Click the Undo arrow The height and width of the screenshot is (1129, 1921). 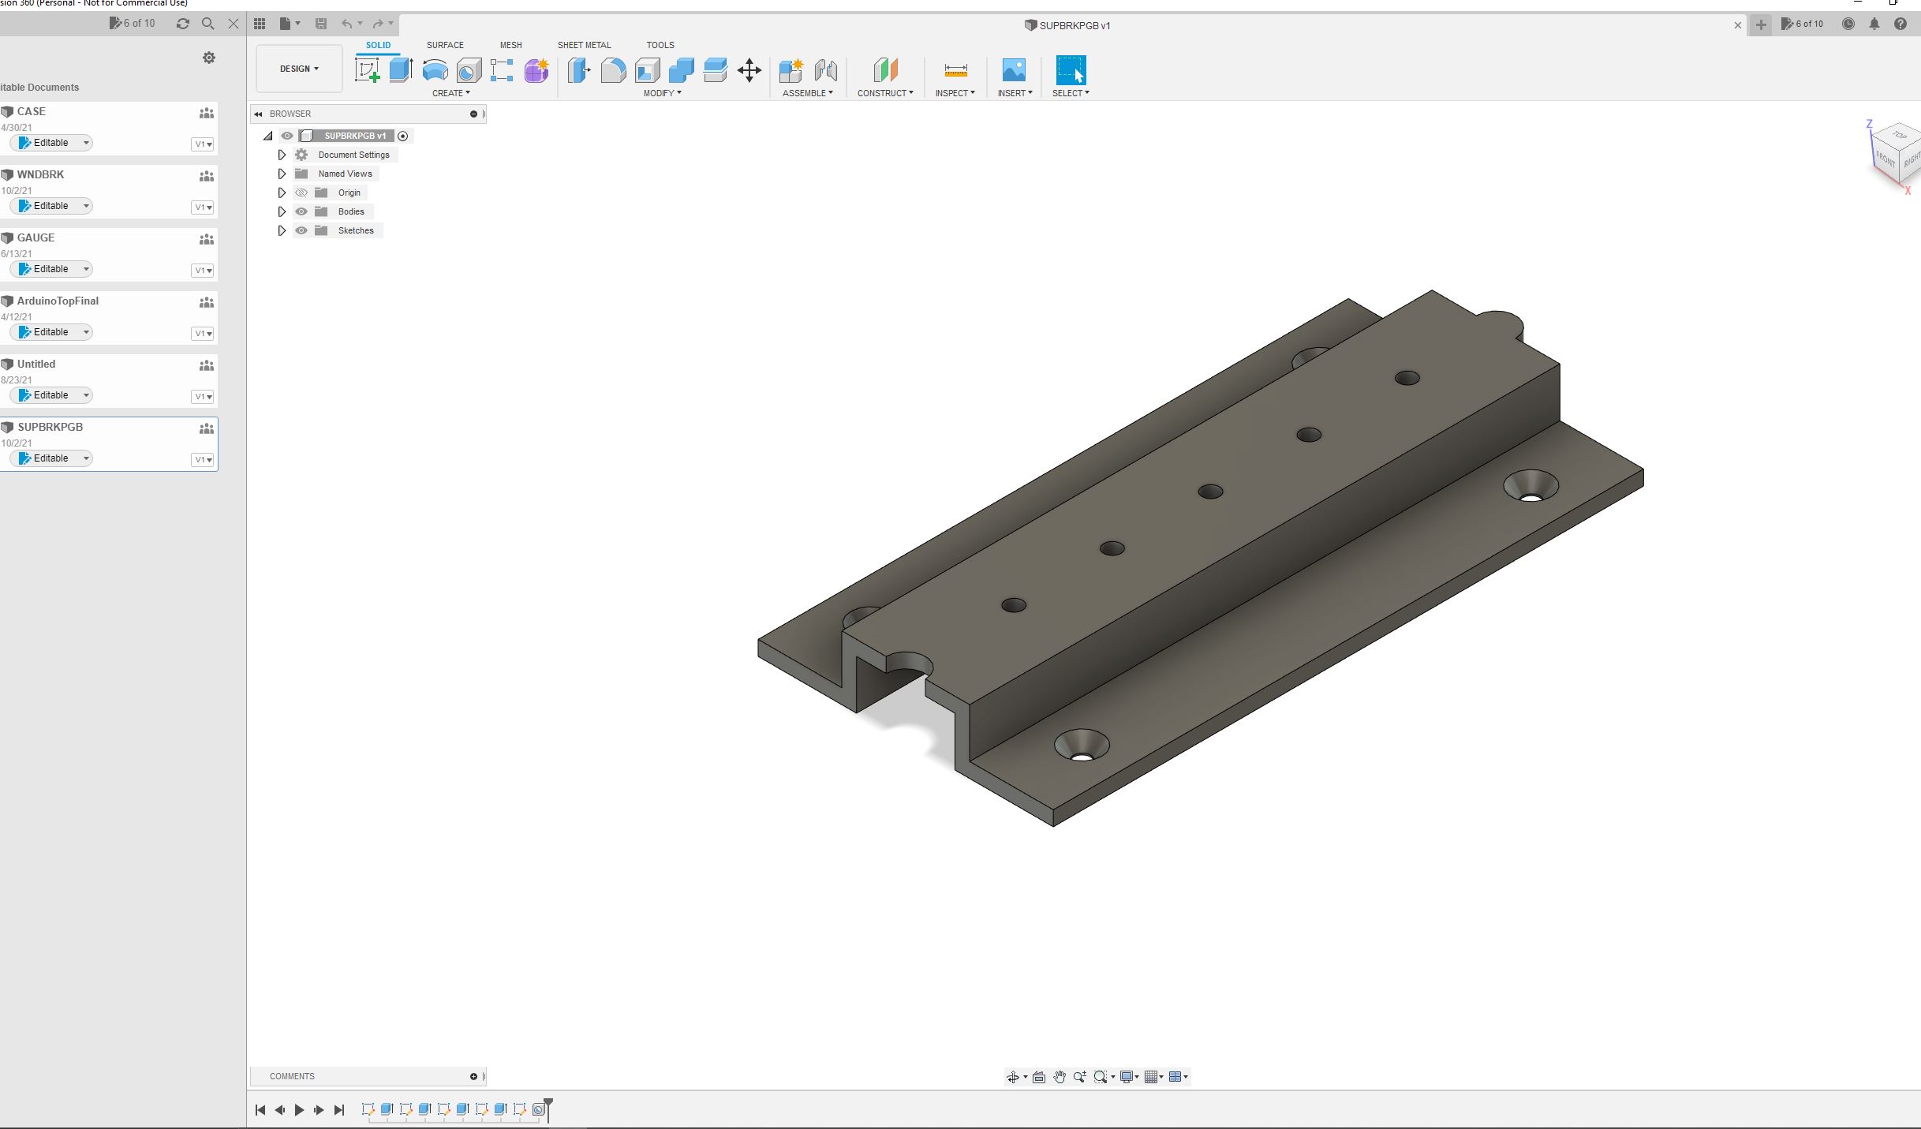[347, 24]
